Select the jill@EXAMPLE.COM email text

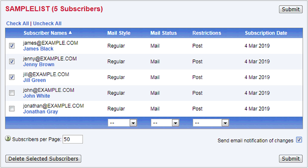click(46, 74)
